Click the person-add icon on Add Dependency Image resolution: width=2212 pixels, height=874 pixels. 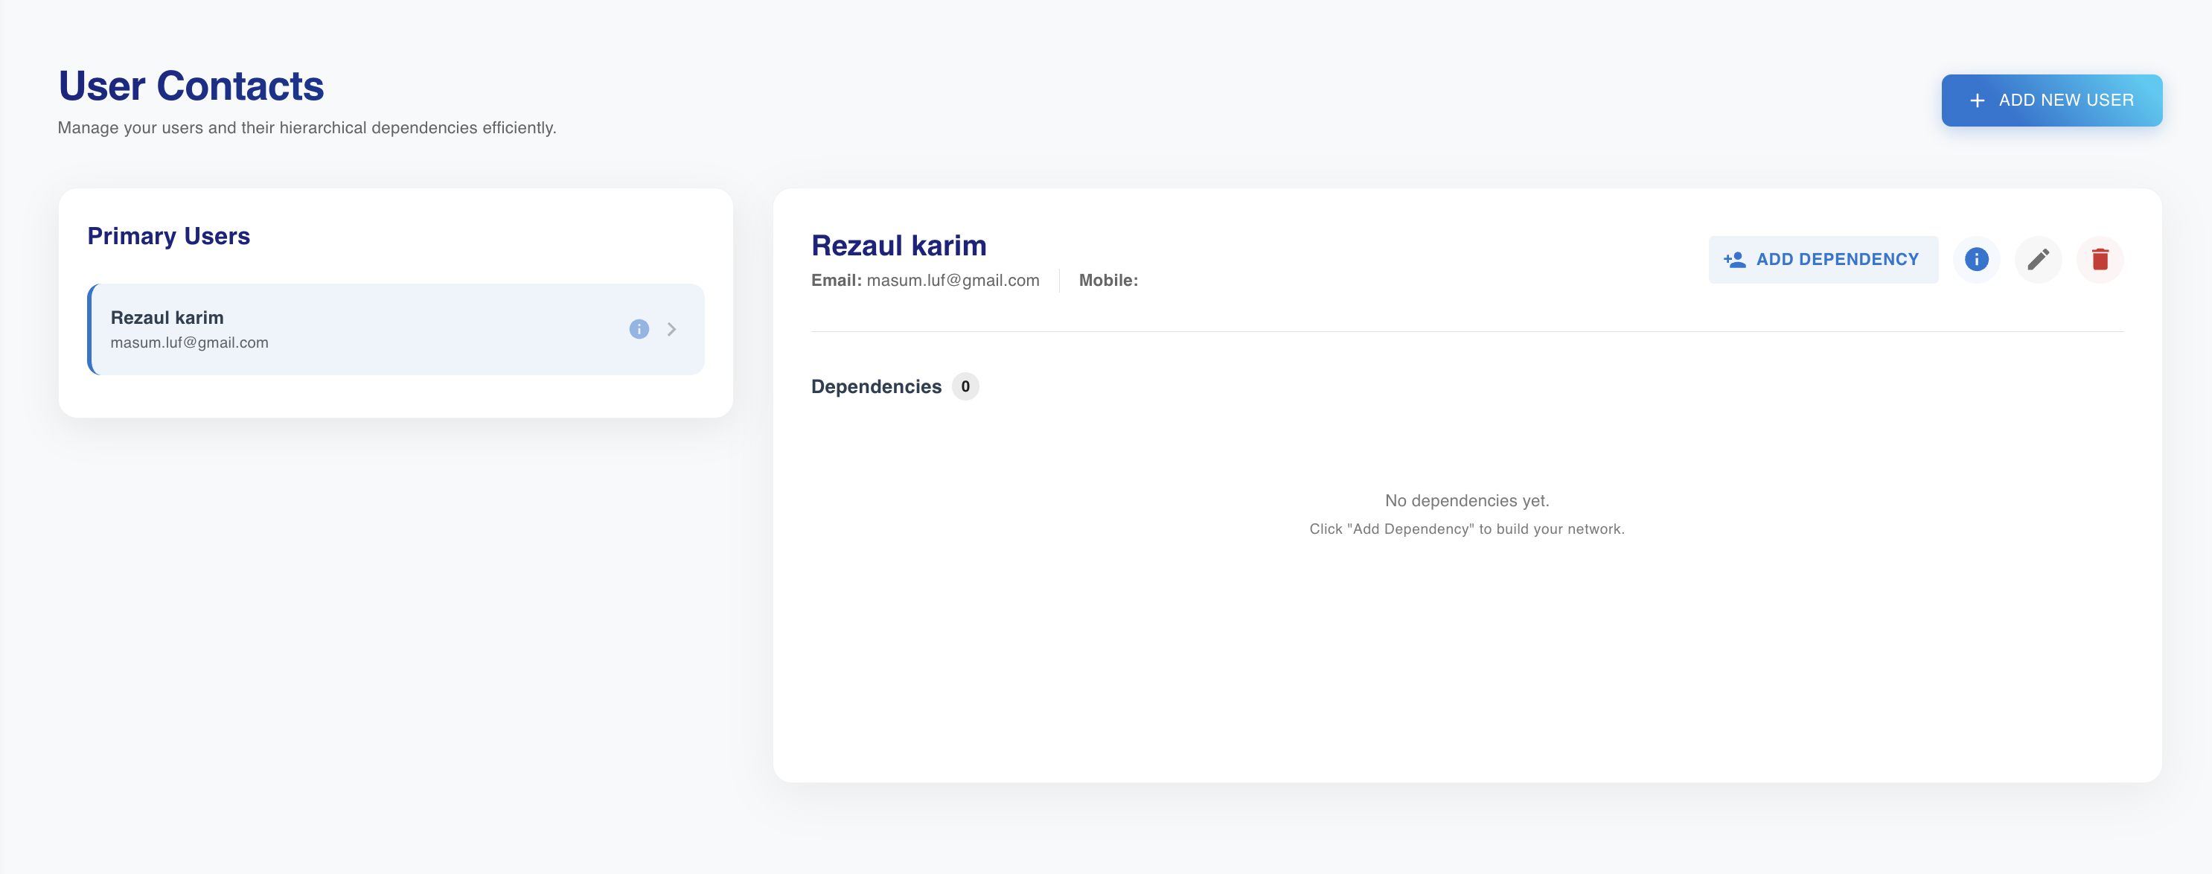1735,259
